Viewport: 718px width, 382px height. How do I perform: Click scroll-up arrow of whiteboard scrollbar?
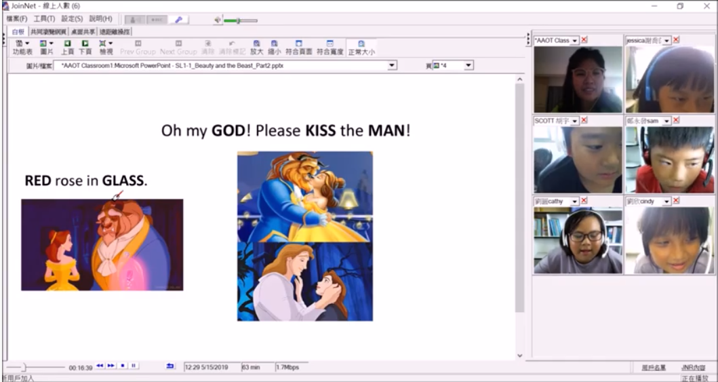(x=519, y=79)
